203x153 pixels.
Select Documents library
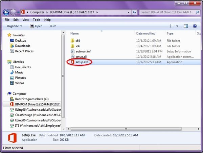tap(23, 67)
